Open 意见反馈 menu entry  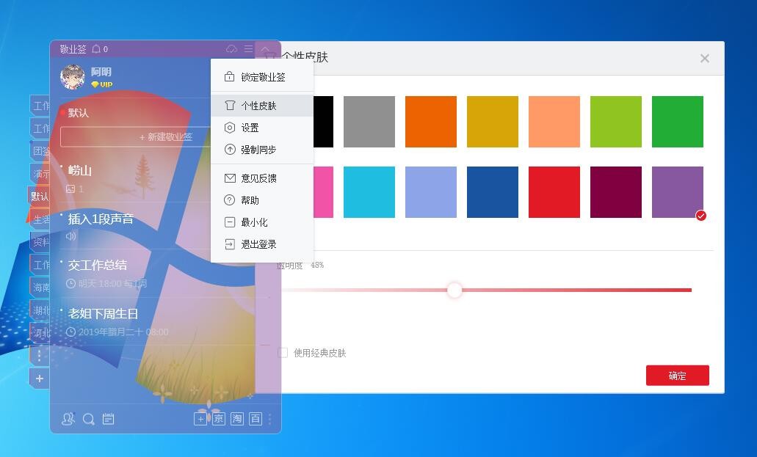coord(262,178)
